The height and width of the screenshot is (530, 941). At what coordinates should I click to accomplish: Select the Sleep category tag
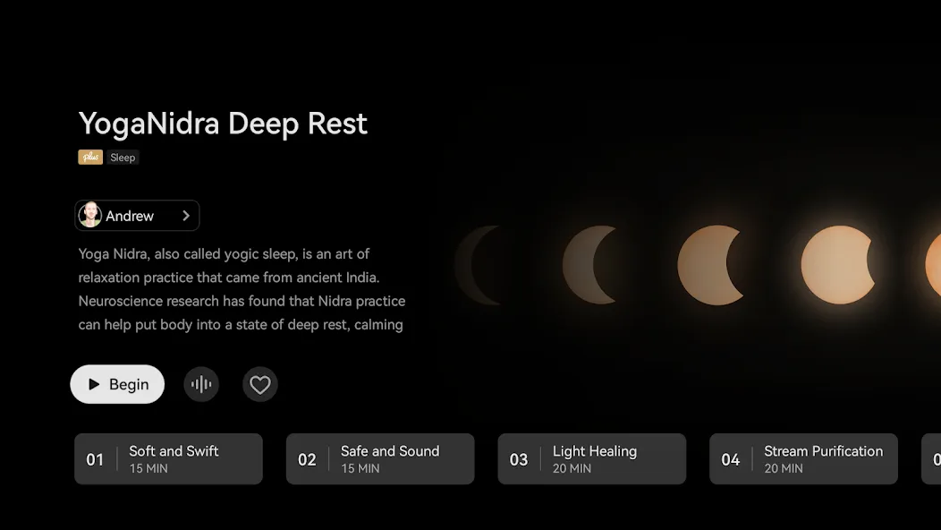[x=123, y=158]
